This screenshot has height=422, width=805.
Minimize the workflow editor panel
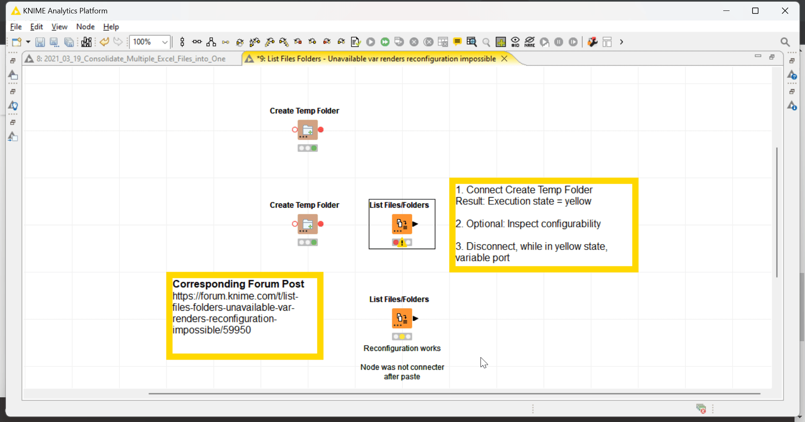[758, 57]
